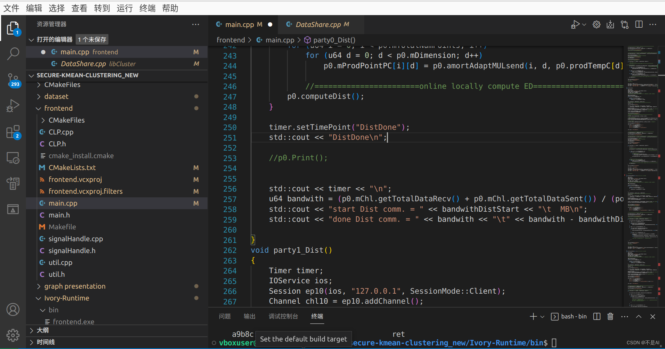665x349 pixels.
Task: Select DataShare.cpp in open editors list
Action: click(x=117, y=64)
